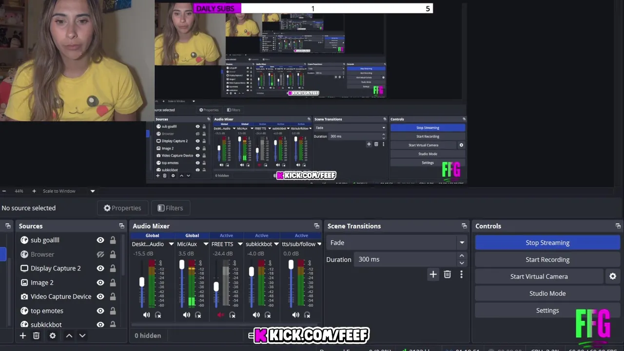
Task: Add a new source with the plus icon
Action: pos(22,335)
